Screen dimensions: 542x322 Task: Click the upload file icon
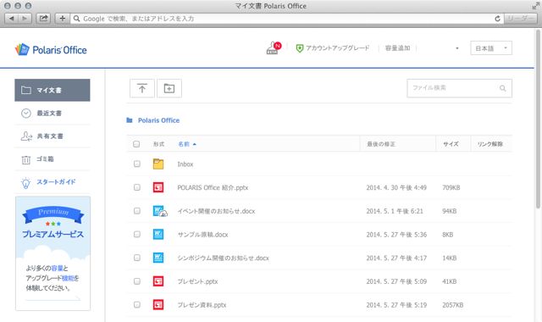click(142, 88)
